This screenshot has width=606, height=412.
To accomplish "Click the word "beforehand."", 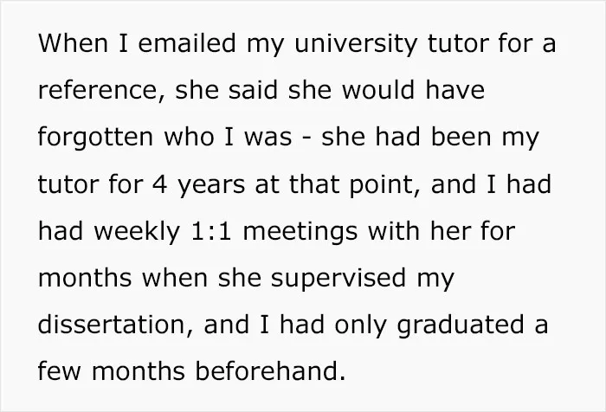I will tap(270, 370).
